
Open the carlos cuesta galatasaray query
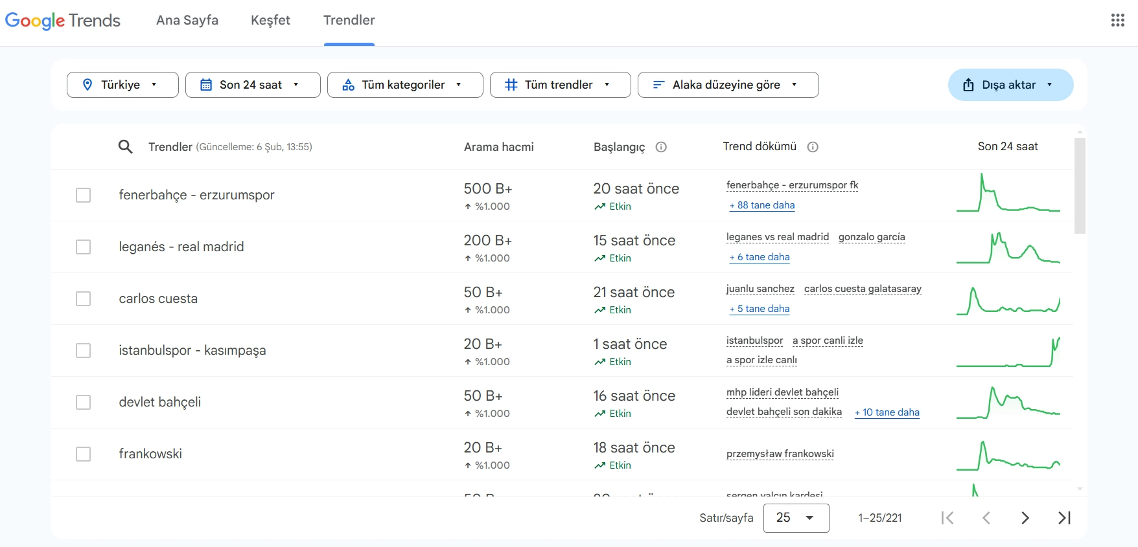click(863, 289)
